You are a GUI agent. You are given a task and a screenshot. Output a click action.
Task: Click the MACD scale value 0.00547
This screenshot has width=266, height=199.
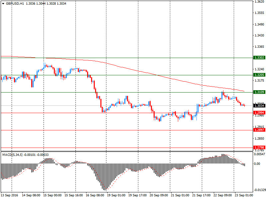pyautogui.click(x=259, y=154)
